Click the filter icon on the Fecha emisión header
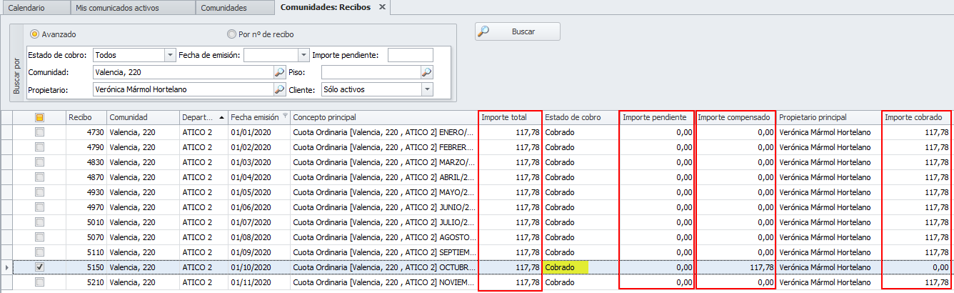The height and width of the screenshot is (293, 954). click(285, 116)
